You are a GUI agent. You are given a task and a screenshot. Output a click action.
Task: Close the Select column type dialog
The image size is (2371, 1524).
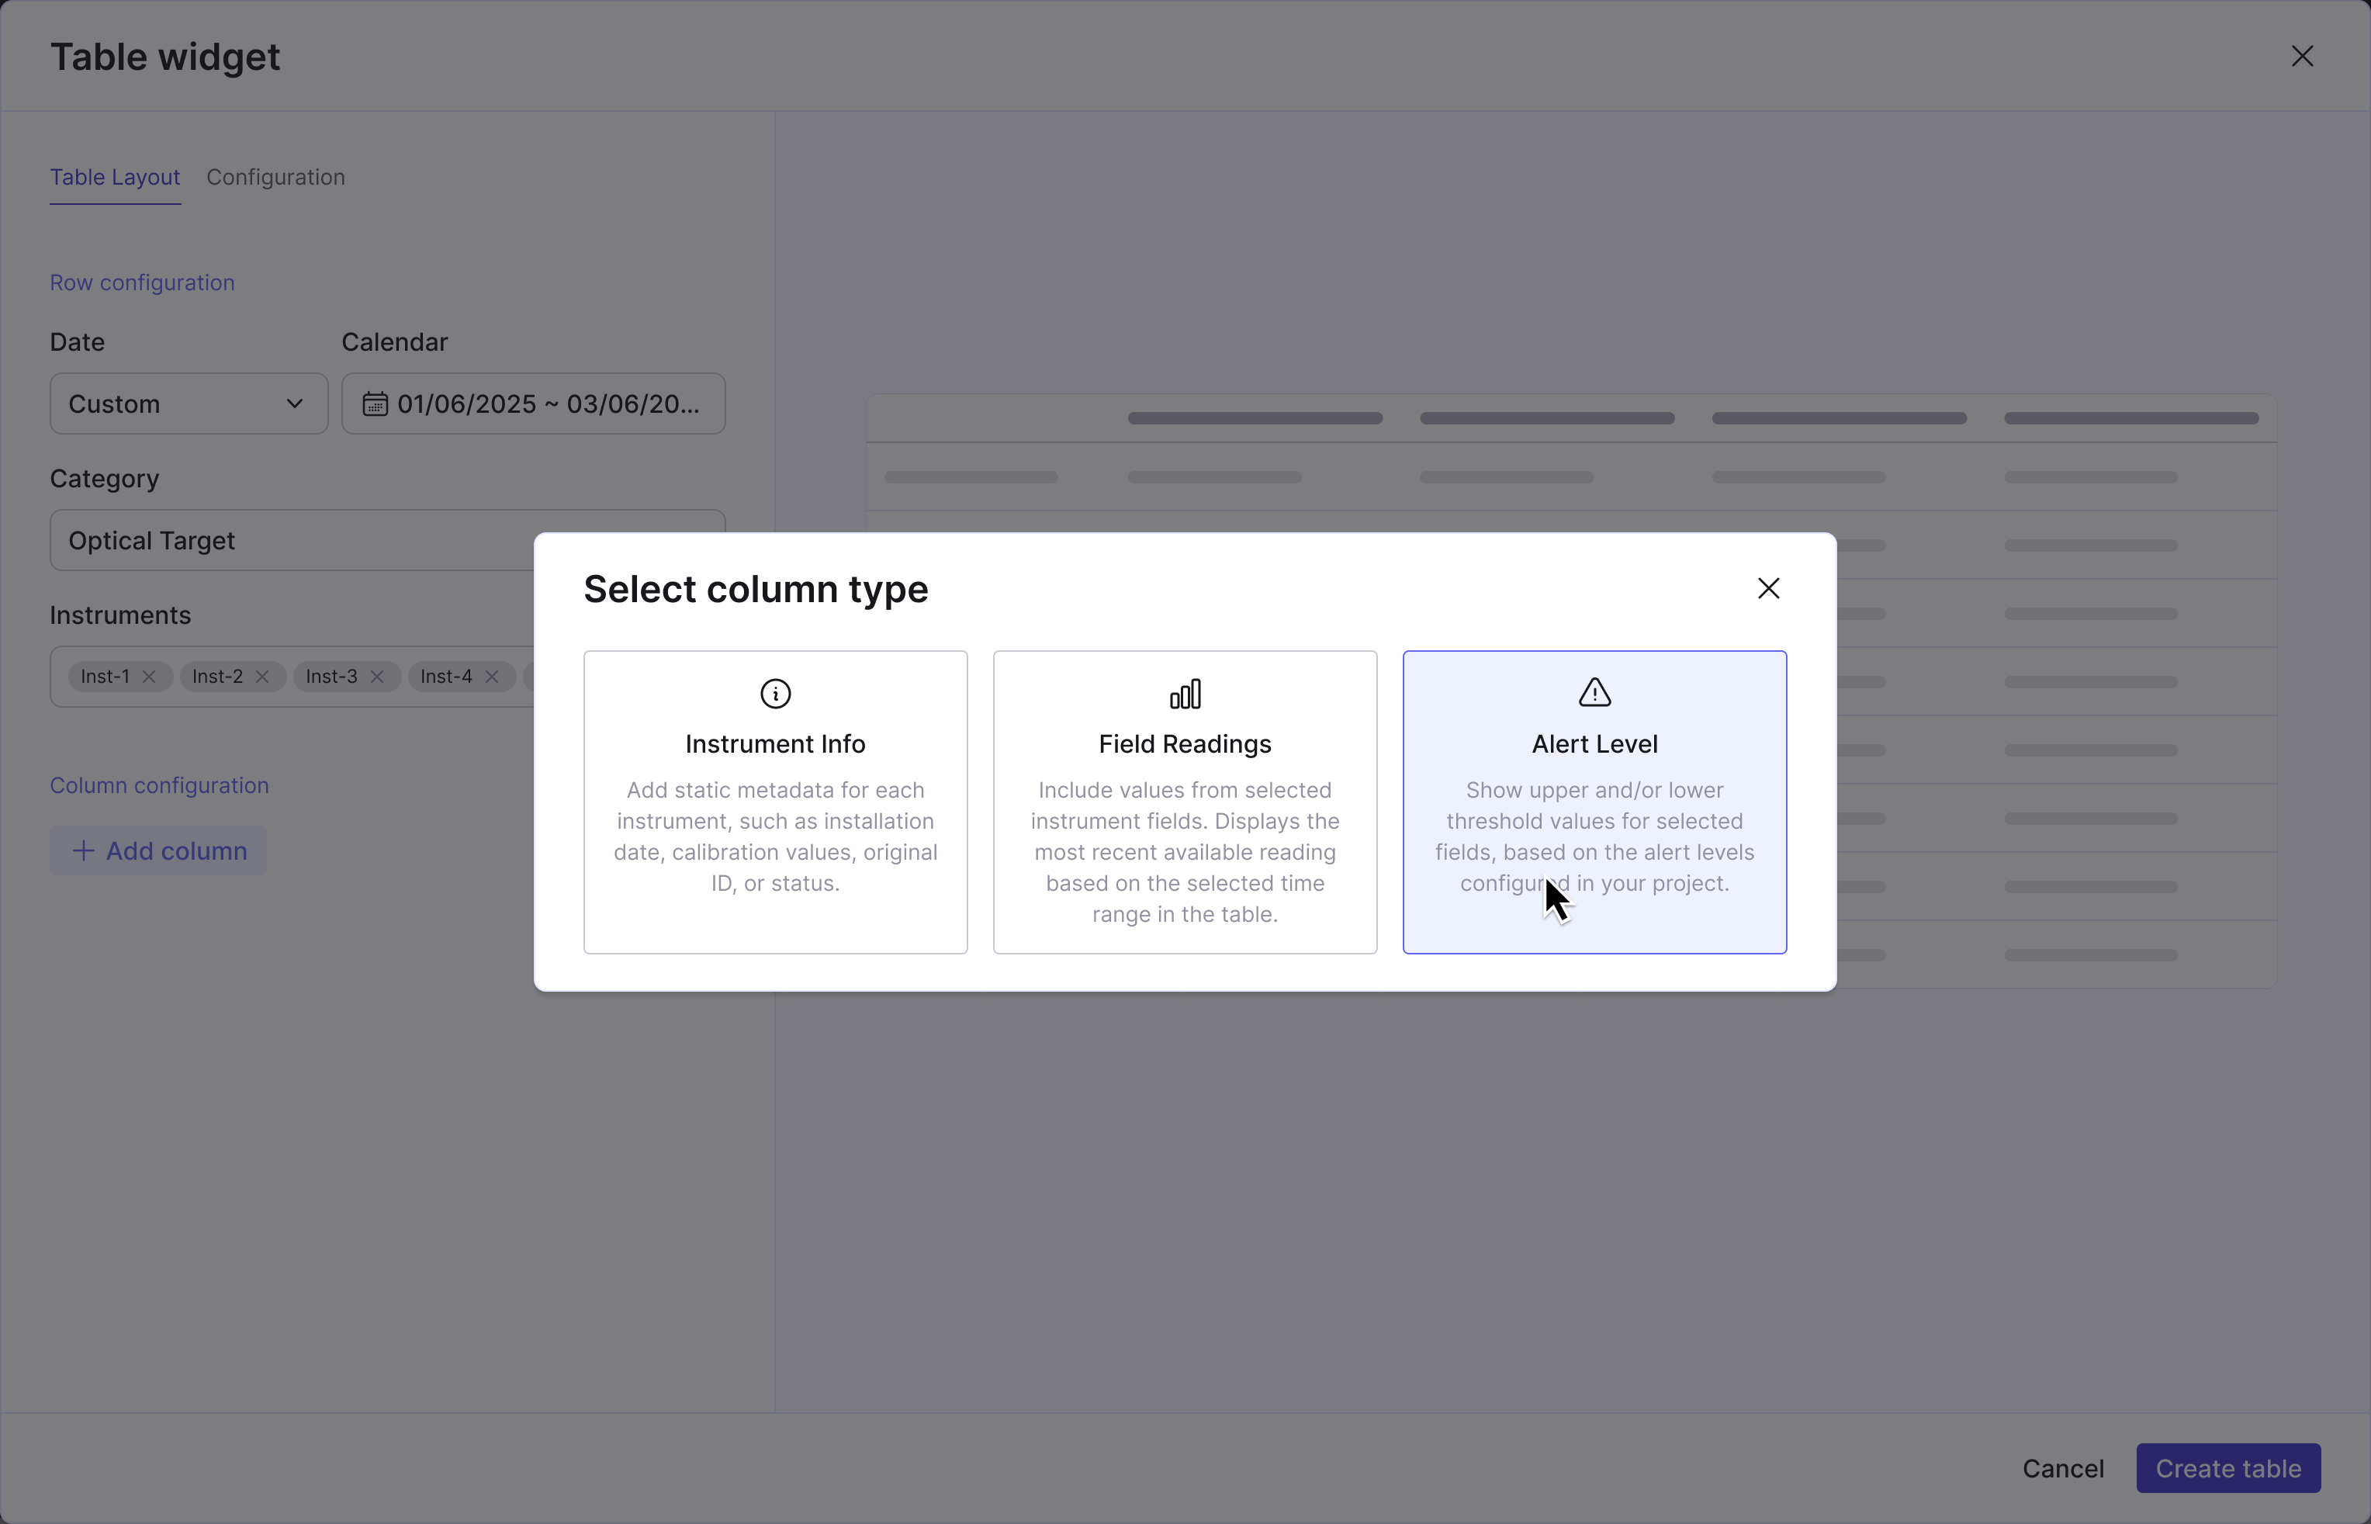pos(1767,589)
